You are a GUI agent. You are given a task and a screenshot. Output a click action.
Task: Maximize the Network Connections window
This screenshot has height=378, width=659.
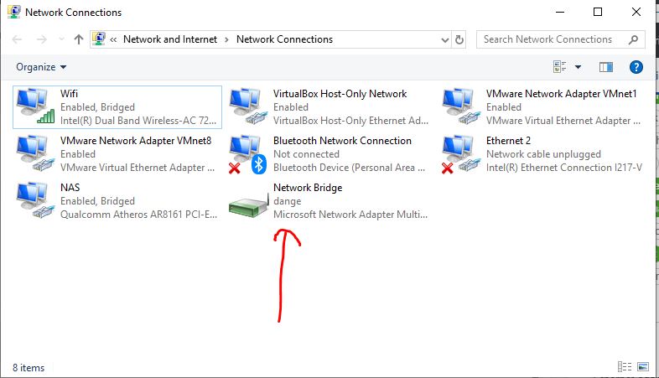pos(598,12)
